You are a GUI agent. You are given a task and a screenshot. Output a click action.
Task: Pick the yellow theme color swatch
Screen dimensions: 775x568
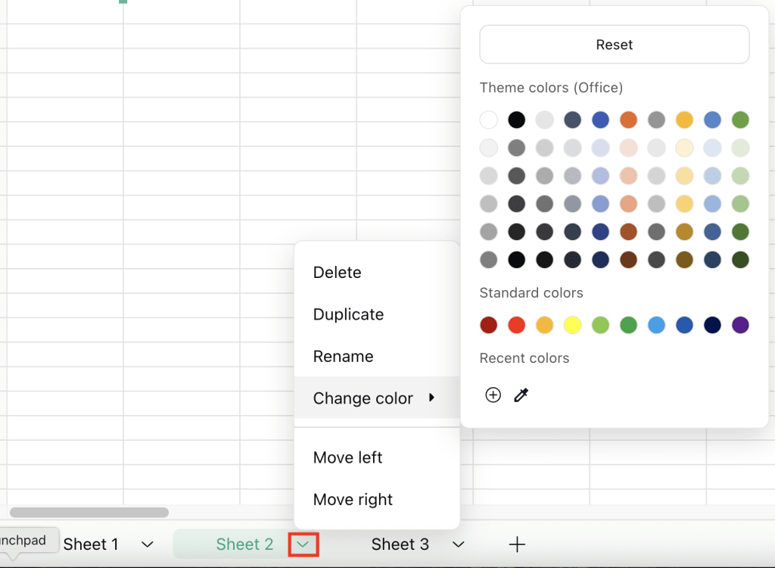(684, 120)
